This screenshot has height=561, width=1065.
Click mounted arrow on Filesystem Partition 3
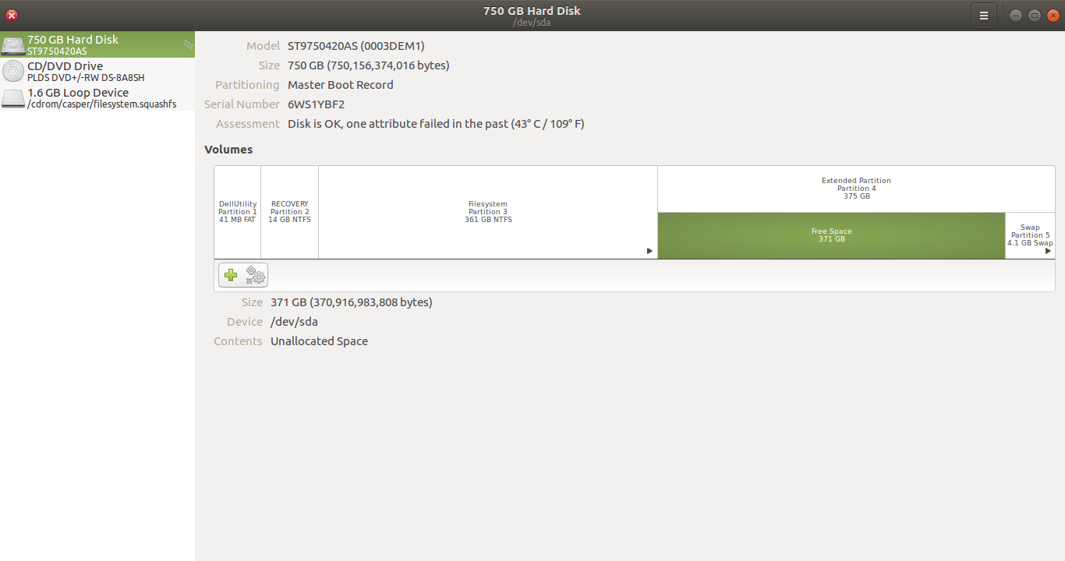click(649, 251)
